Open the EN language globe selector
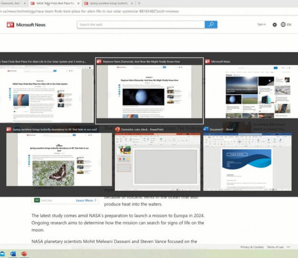This screenshot has width=298, height=258. (286, 25)
